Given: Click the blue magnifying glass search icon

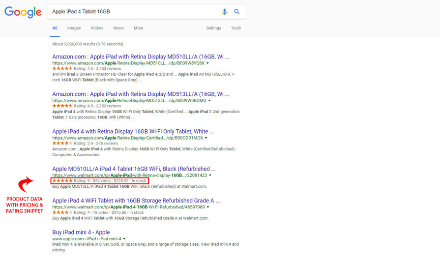Looking at the screenshot, I should [237, 12].
